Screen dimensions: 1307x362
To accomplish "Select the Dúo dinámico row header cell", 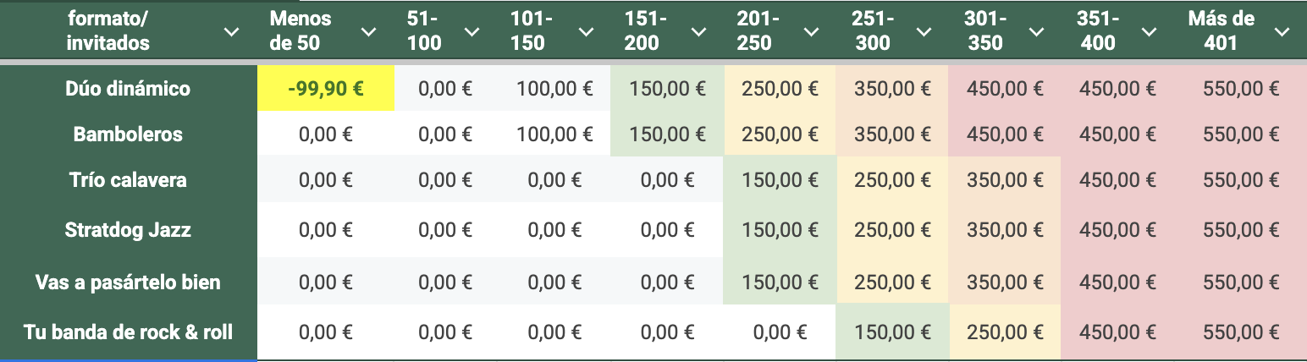I will [x=128, y=88].
